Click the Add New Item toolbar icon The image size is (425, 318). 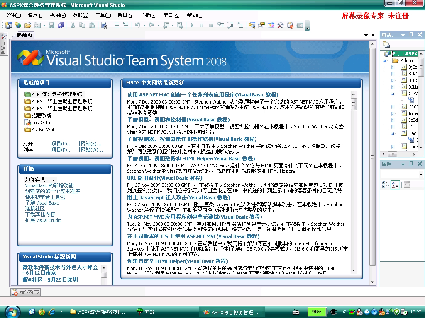point(37,25)
